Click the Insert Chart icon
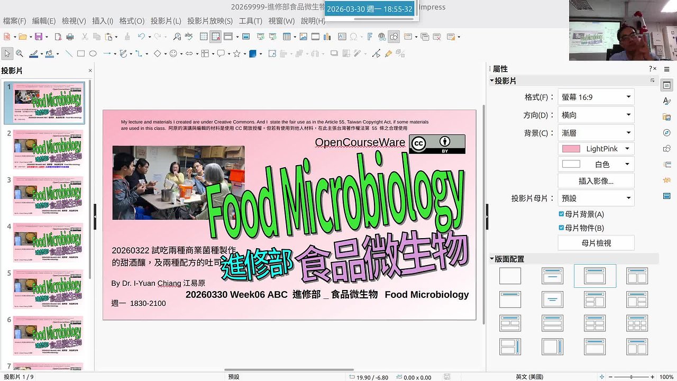Screen dimensions: 677x381 pyautogui.click(x=327, y=37)
